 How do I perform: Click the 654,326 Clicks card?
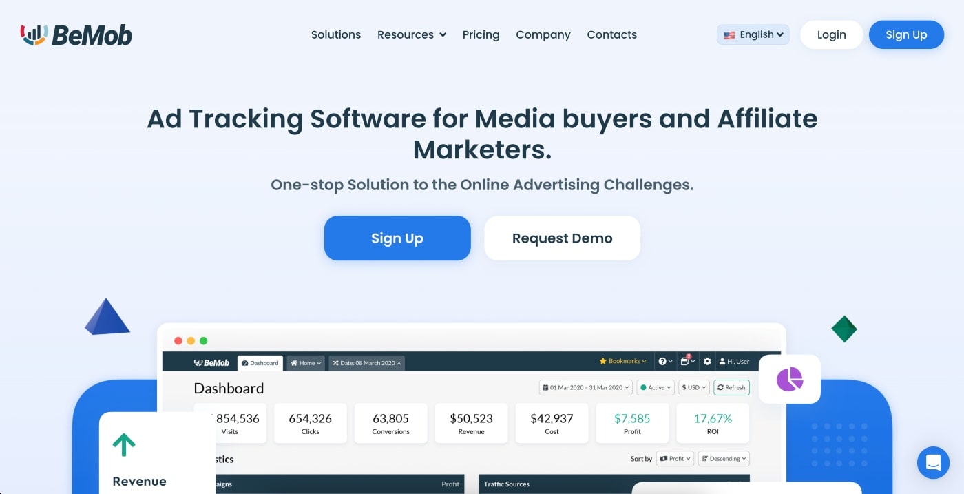click(x=311, y=423)
